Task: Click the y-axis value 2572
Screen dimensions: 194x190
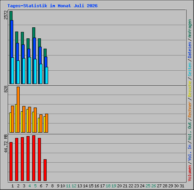Action: [6, 15]
